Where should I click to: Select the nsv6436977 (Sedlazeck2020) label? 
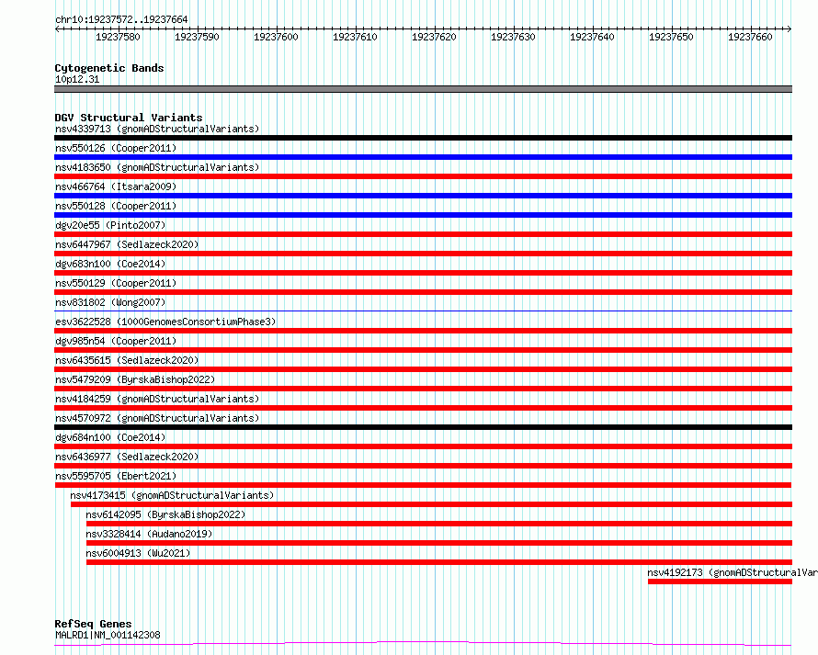click(x=127, y=457)
